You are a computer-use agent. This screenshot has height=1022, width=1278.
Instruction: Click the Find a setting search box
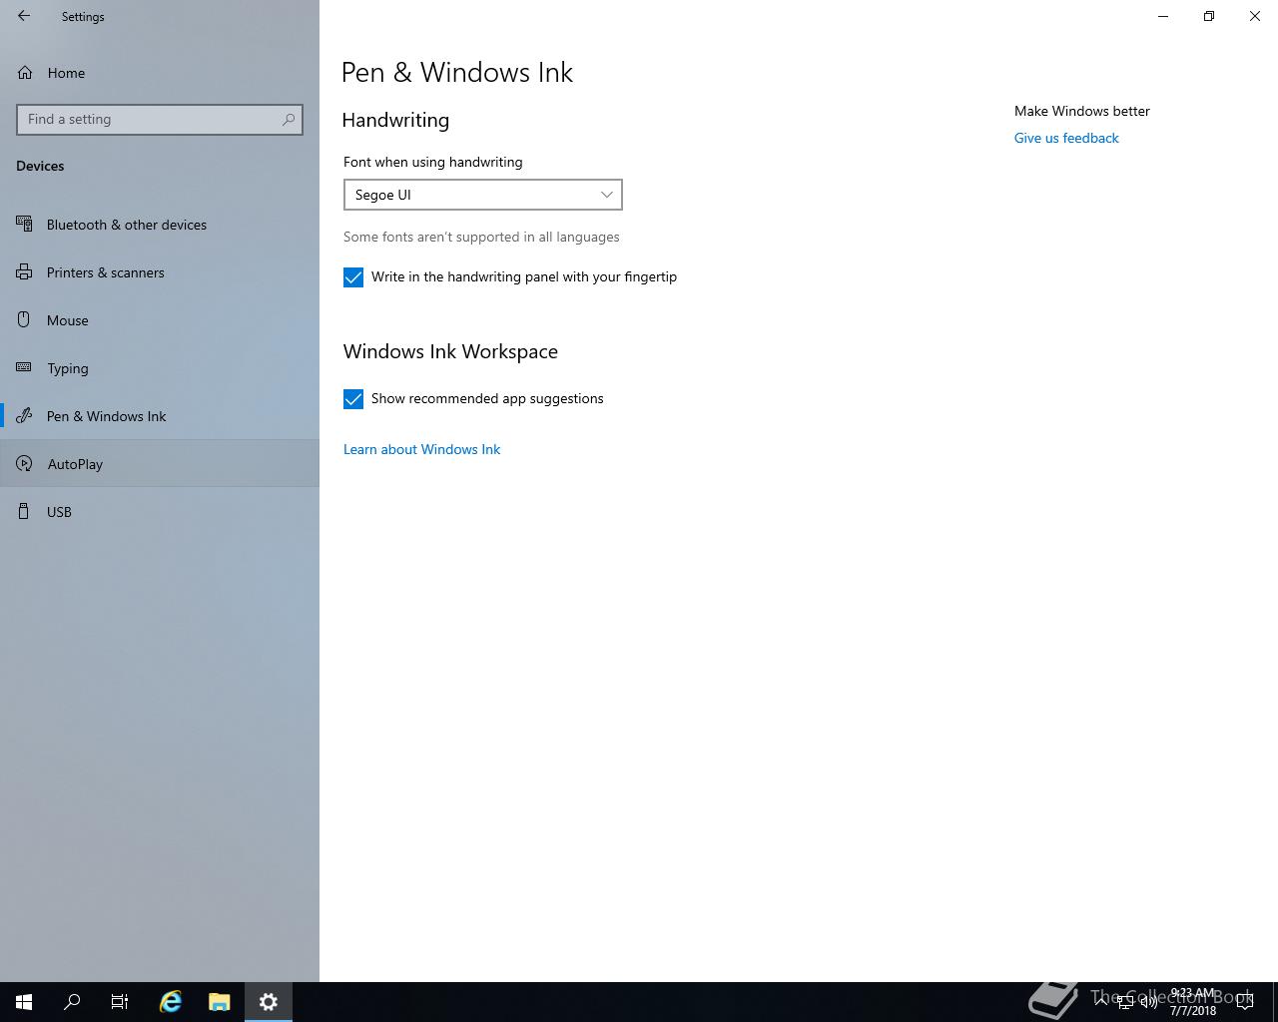point(160,119)
